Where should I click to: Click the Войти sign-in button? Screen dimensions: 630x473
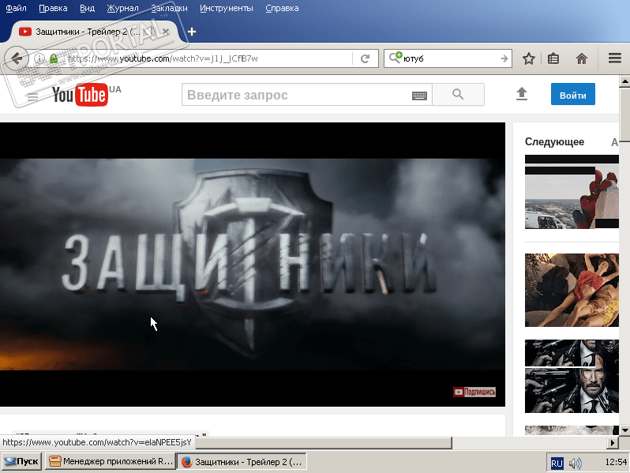click(573, 95)
